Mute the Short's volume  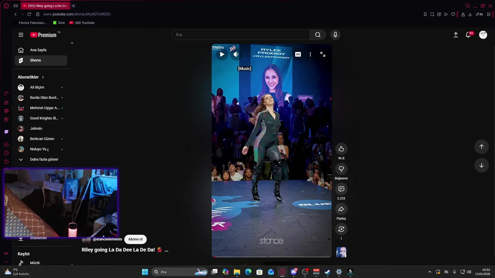click(236, 54)
